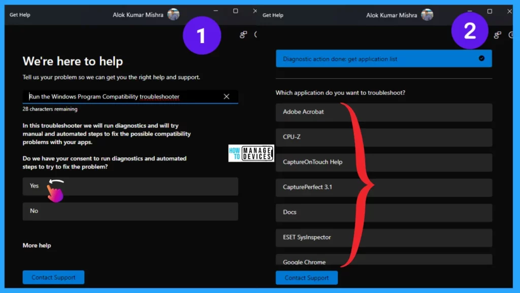520x293 pixels.
Task: Click the Diagnostic action done banner
Action: click(x=384, y=59)
